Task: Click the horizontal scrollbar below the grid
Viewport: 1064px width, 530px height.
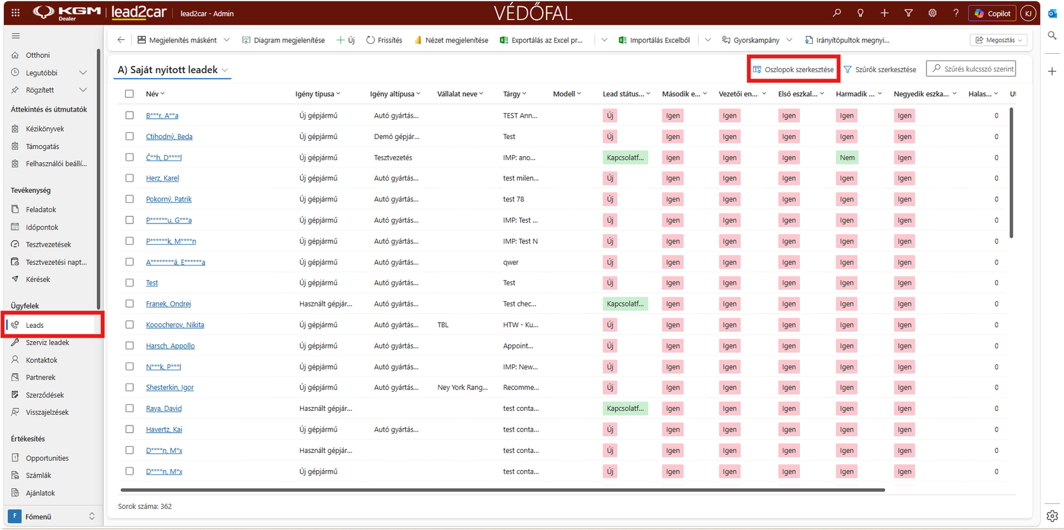Action: click(502, 490)
